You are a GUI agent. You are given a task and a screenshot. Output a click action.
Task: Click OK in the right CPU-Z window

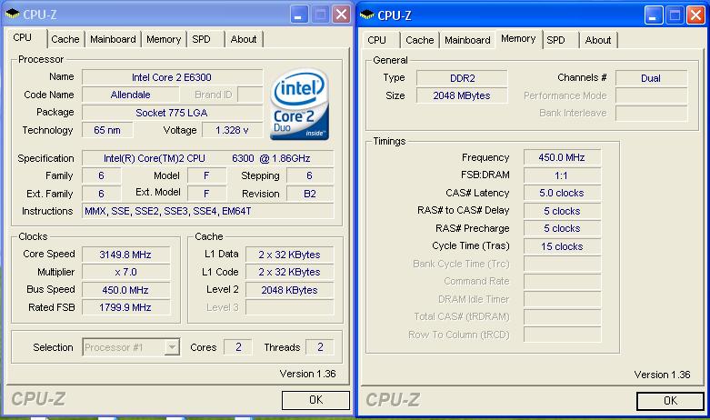pos(670,401)
